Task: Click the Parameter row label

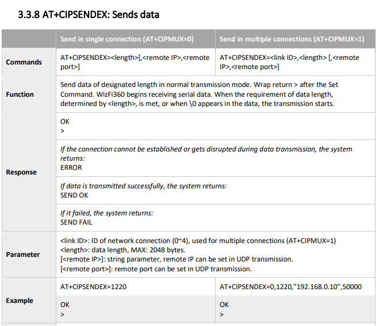Action: pyautogui.click(x=23, y=255)
